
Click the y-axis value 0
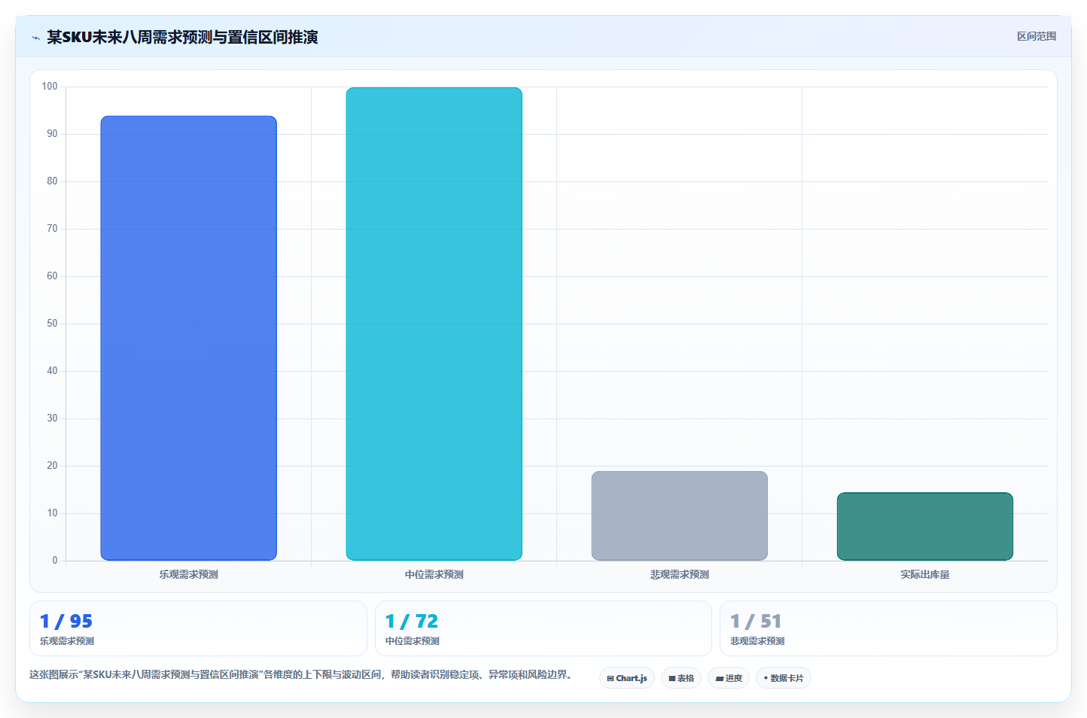(x=55, y=561)
